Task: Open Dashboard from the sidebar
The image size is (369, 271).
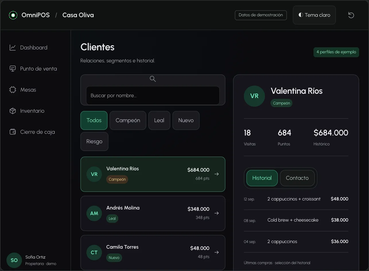Action: pyautogui.click(x=35, y=47)
